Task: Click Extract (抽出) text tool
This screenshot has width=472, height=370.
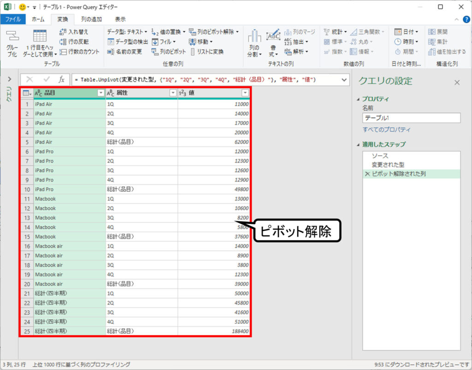Action: tap(296, 42)
